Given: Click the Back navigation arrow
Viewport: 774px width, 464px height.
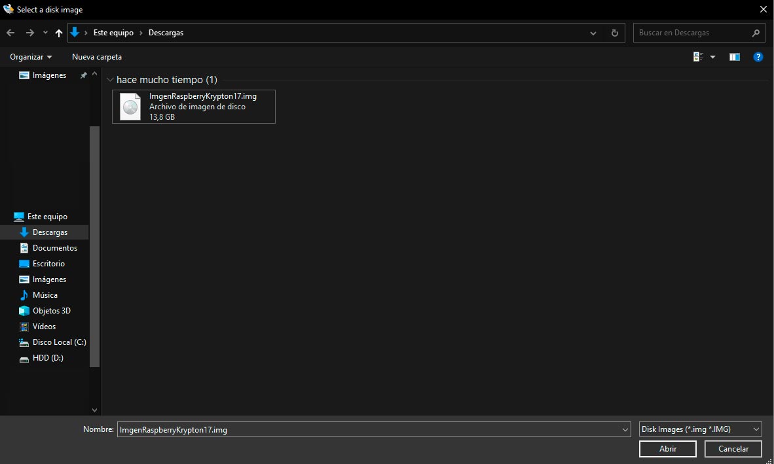Looking at the screenshot, I should 10,33.
